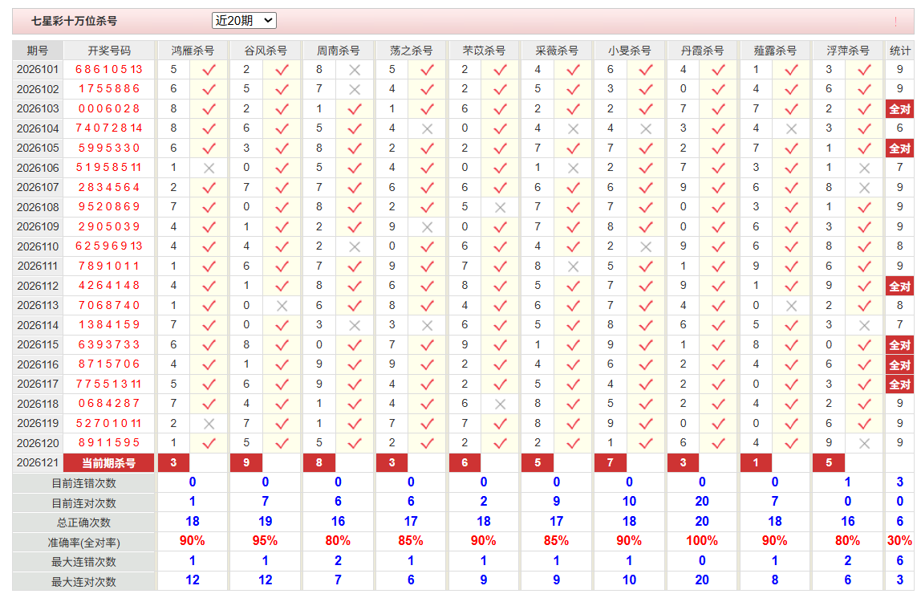Screen dimensions: 917x598
Task: Select the 丹霞杀号 column header
Action: tap(702, 51)
